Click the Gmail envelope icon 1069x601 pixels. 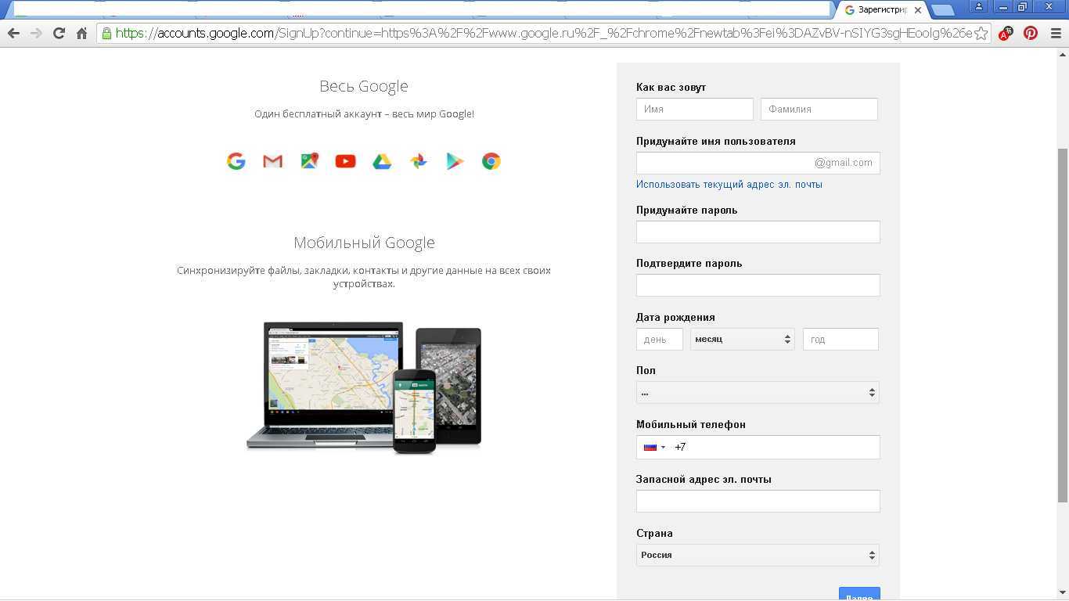pyautogui.click(x=272, y=161)
